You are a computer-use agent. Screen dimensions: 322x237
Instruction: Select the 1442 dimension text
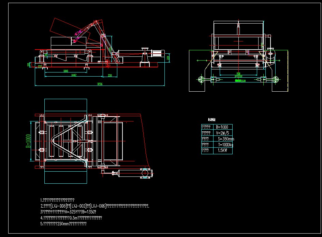click(x=72, y=75)
